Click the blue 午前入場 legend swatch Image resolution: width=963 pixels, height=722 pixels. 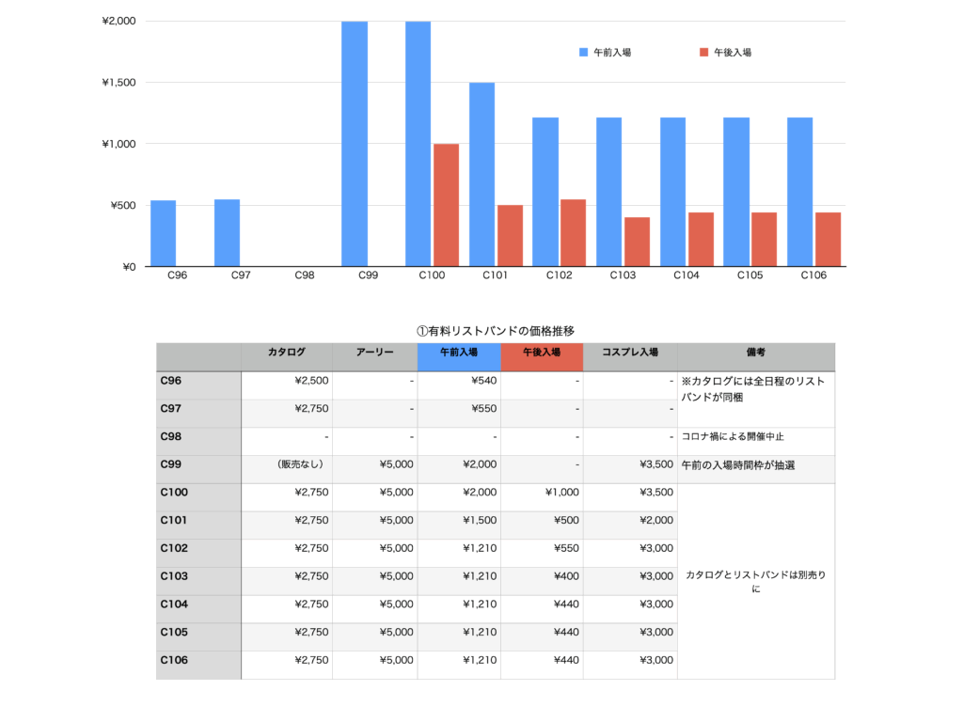[x=583, y=53]
